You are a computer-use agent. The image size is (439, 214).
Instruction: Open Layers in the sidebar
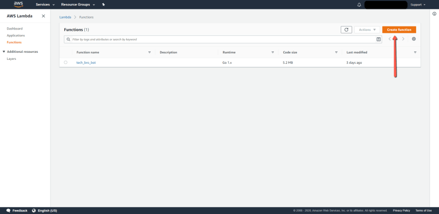click(x=11, y=59)
